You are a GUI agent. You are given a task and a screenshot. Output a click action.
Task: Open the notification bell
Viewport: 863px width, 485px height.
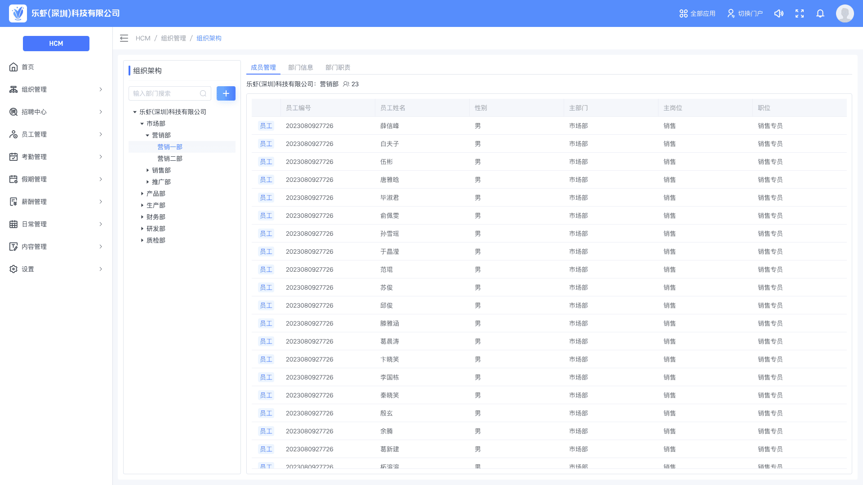[820, 13]
